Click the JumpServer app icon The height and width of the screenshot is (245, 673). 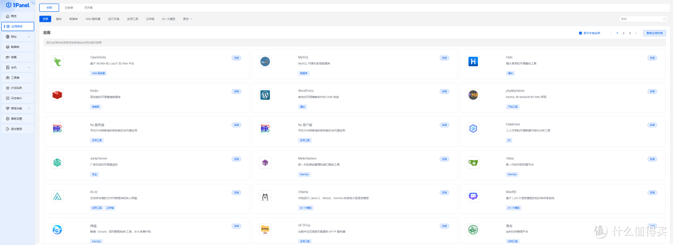(x=57, y=162)
